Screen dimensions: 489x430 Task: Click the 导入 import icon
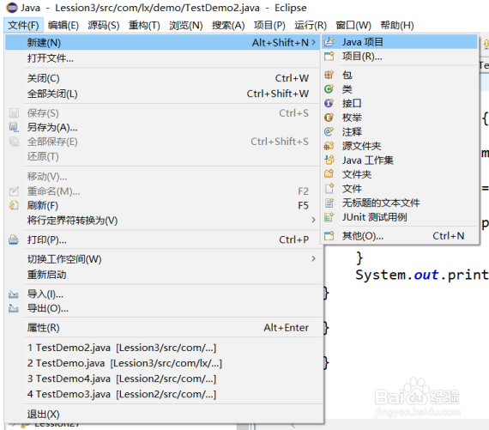pyautogui.click(x=14, y=294)
